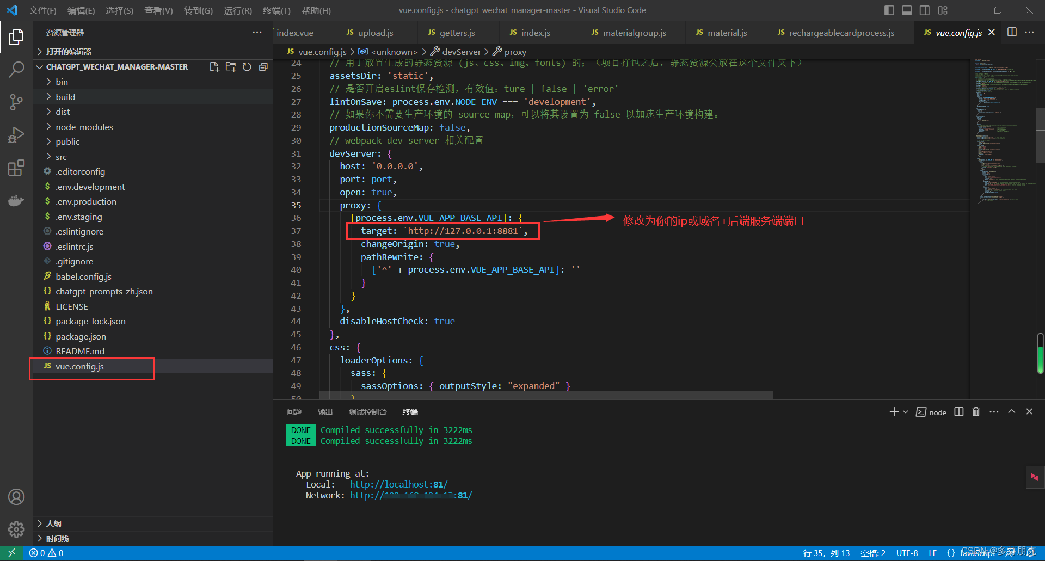
Task: Open the Extensions view
Action: click(16, 168)
